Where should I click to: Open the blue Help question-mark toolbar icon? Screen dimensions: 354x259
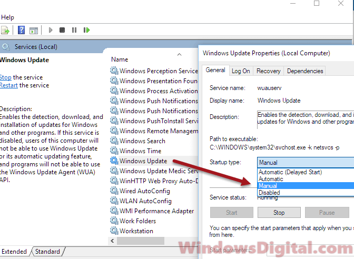21,30
